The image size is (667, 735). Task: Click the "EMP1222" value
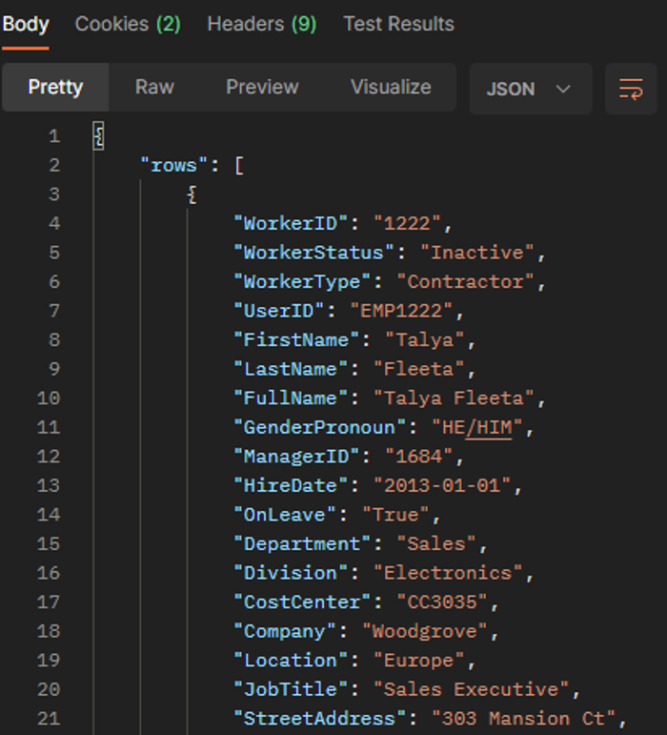tap(401, 311)
